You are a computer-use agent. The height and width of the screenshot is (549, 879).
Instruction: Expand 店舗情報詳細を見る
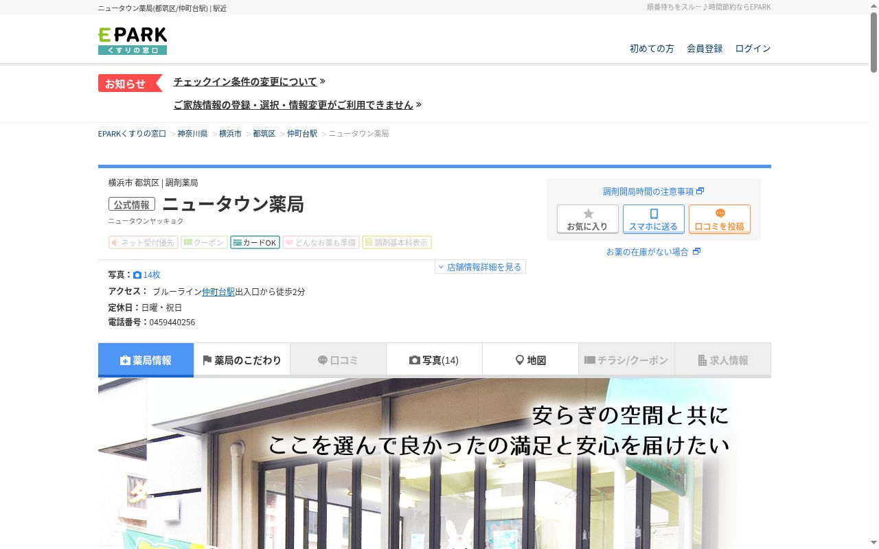480,267
